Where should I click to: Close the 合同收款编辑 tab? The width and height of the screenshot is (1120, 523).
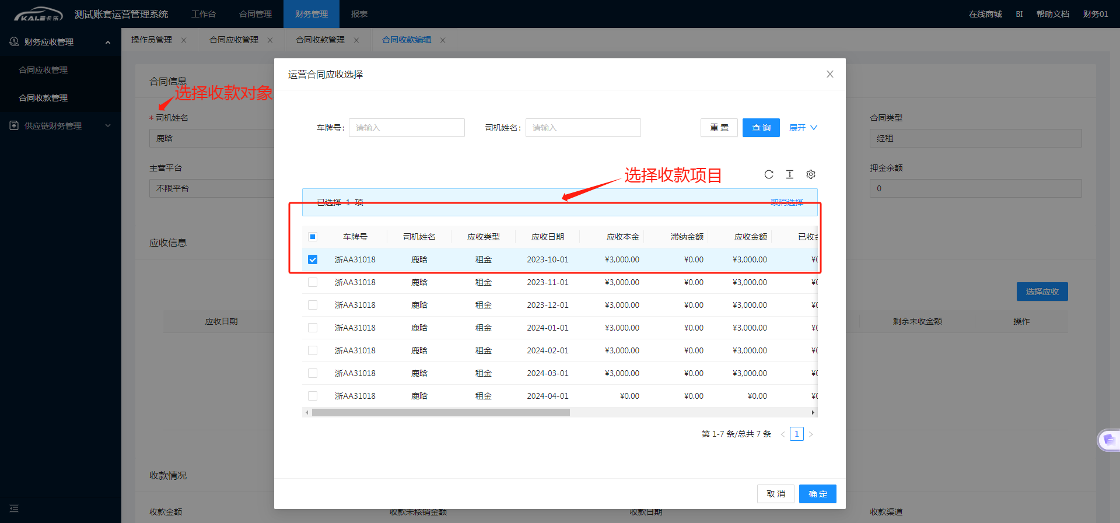(443, 40)
